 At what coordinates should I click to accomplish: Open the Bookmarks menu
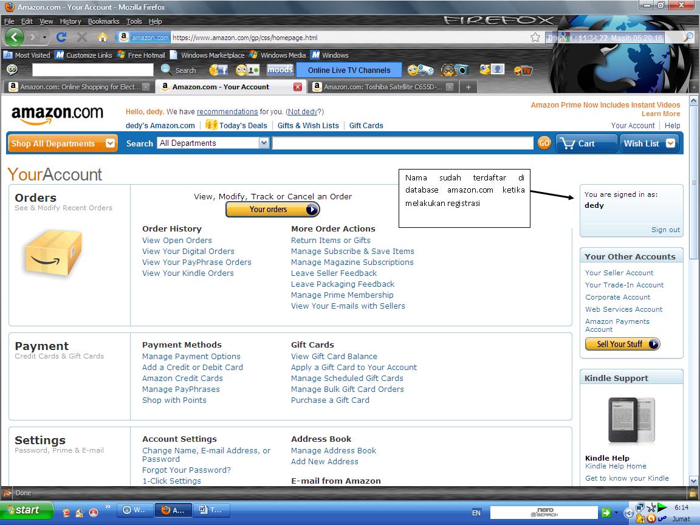point(103,21)
